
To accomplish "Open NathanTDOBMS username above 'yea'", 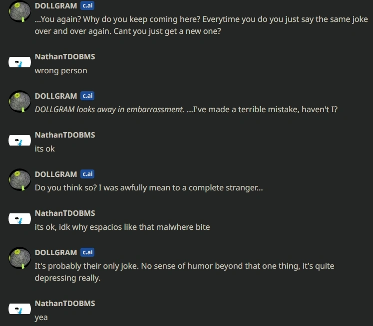I will tap(65, 304).
